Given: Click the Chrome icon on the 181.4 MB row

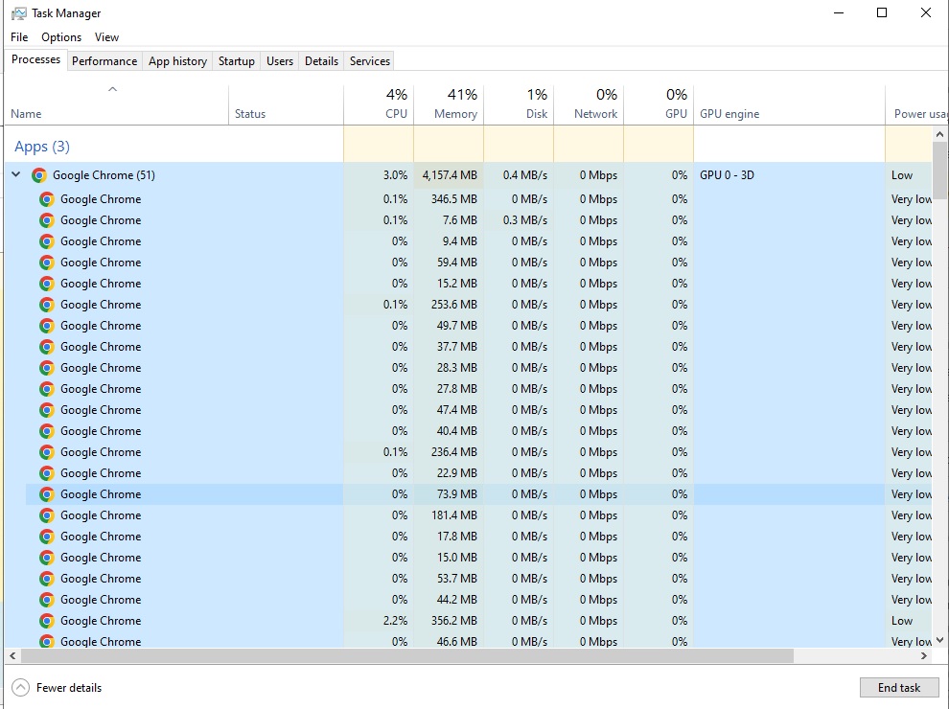Looking at the screenshot, I should (47, 515).
